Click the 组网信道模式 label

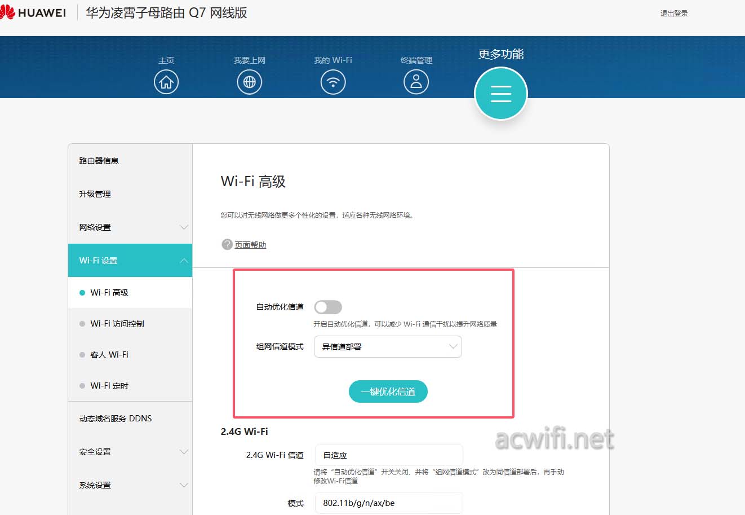(280, 347)
